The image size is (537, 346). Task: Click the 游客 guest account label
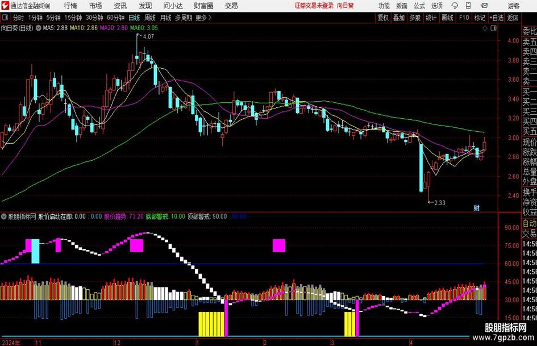[x=514, y=6]
